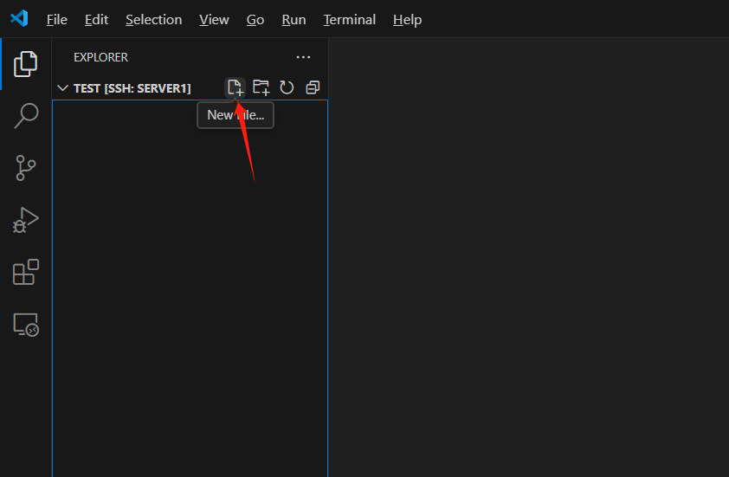Screen dimensions: 729x477
Task: Open the Run menu
Action: point(294,19)
